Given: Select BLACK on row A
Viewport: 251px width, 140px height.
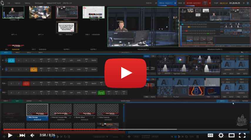Looking at the screenshot, I should (94, 60).
